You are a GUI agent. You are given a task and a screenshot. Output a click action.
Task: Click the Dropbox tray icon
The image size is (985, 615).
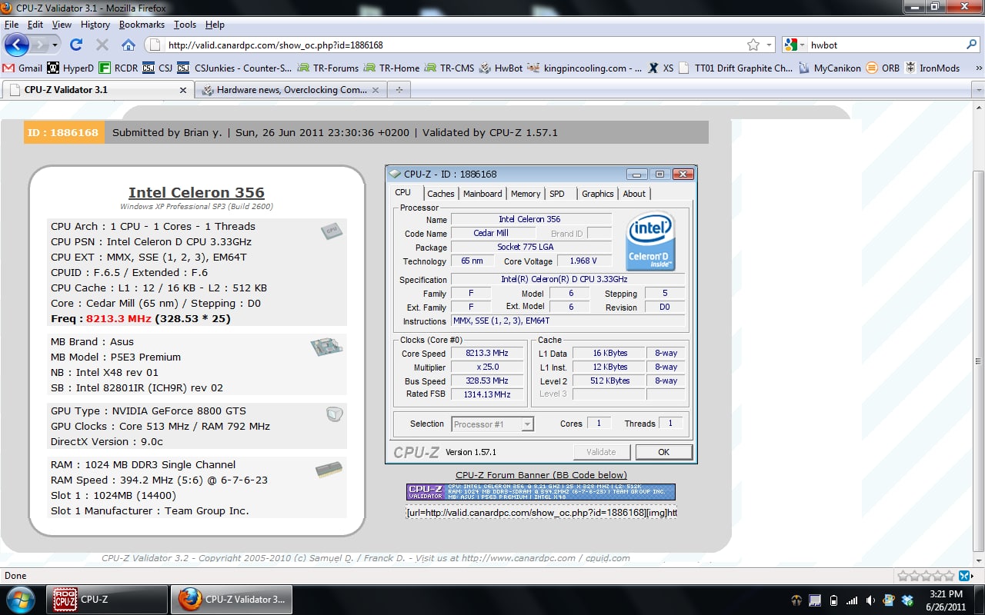point(907,600)
